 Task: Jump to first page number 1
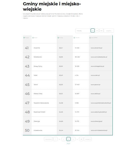pyautogui.click(x=56, y=139)
